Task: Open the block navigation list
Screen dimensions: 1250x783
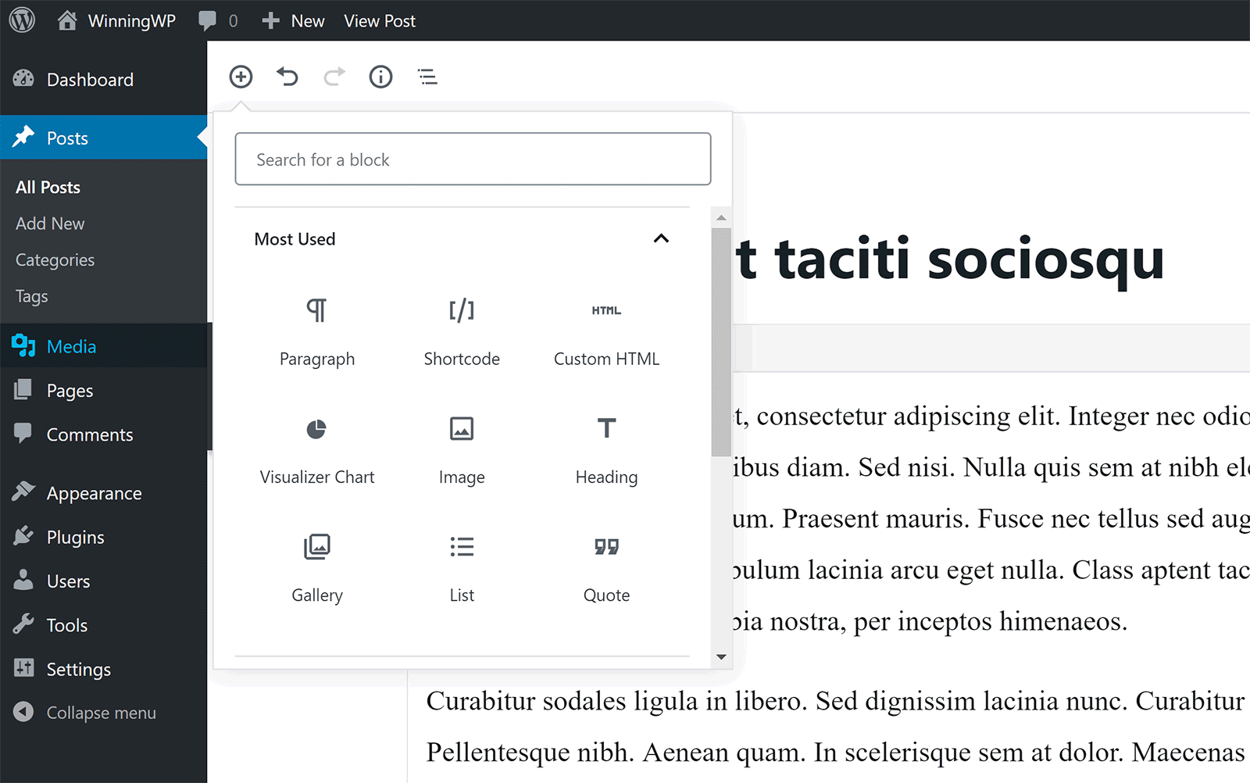Action: tap(427, 77)
